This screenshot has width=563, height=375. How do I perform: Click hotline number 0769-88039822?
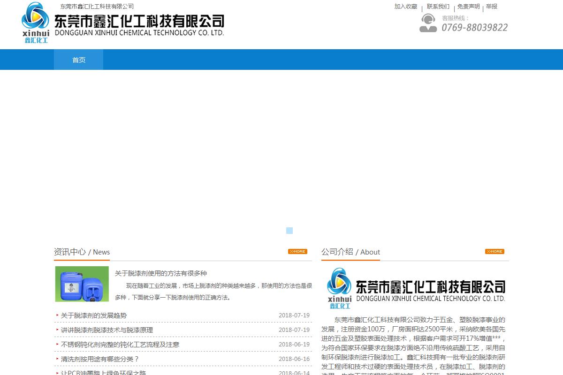pyautogui.click(x=474, y=28)
